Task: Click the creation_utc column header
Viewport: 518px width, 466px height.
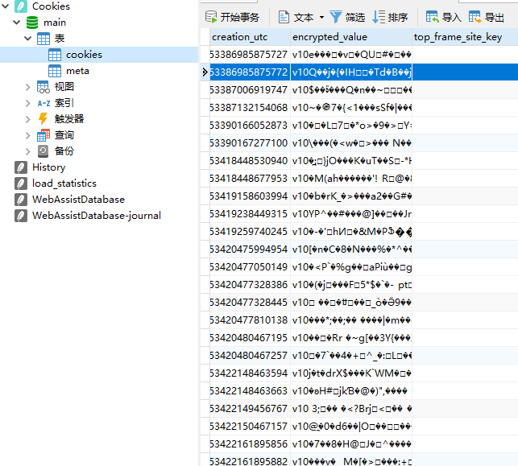Action: 250,37
